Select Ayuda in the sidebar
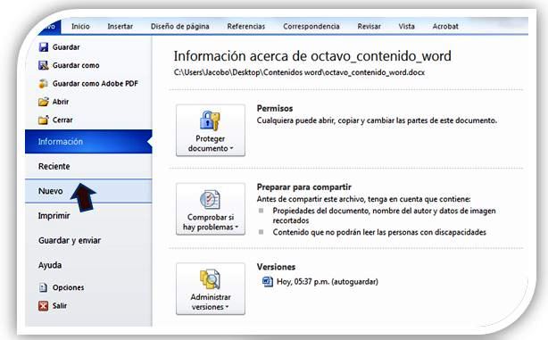 [x=88, y=265]
